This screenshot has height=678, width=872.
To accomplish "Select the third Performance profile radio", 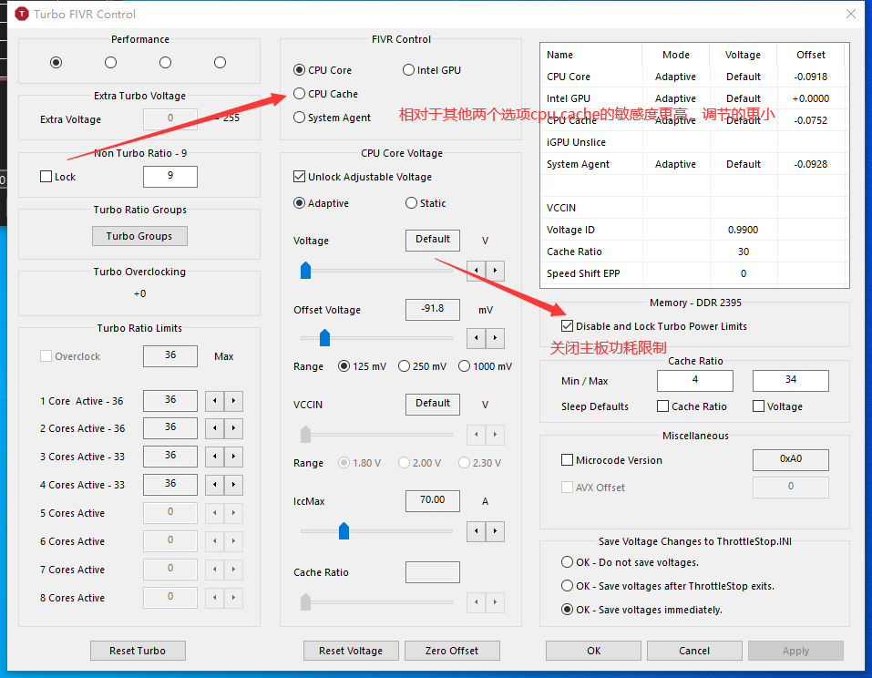I will point(165,62).
